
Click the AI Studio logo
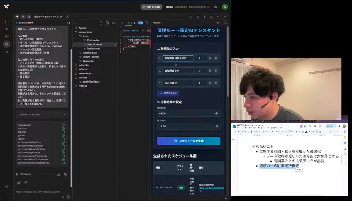tap(6, 6)
